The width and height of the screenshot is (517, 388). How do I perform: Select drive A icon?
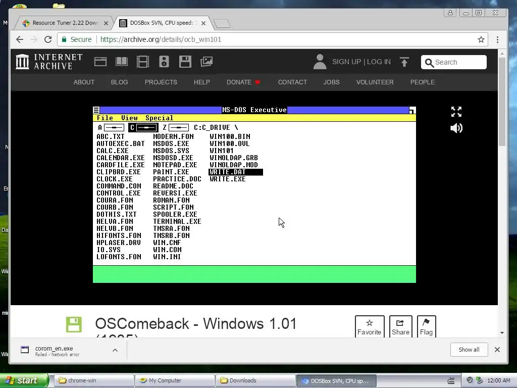(111, 128)
